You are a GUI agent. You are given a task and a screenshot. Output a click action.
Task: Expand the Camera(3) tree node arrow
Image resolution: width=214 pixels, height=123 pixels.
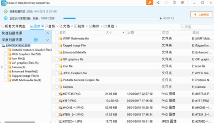click(x=2, y=67)
